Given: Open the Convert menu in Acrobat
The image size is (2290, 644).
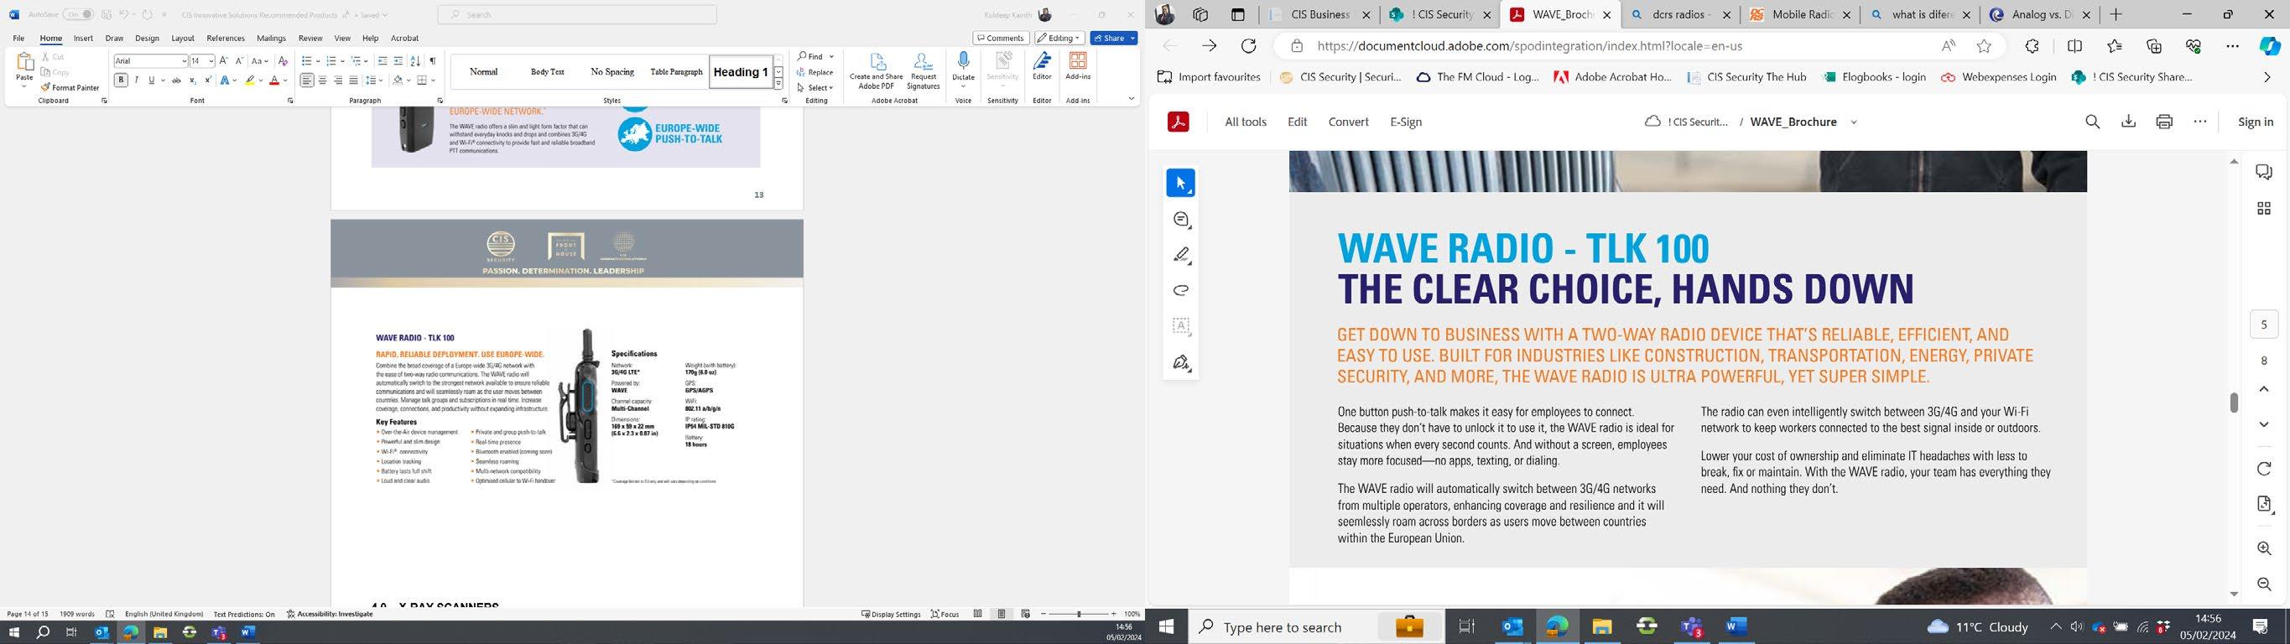Looking at the screenshot, I should point(1348,122).
